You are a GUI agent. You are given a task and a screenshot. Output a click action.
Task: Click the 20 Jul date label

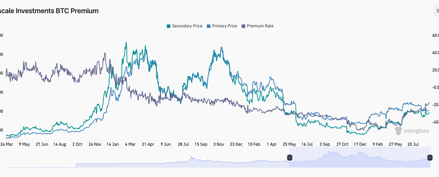coord(413,144)
